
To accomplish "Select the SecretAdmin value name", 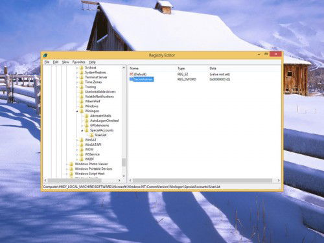I will click(143, 79).
